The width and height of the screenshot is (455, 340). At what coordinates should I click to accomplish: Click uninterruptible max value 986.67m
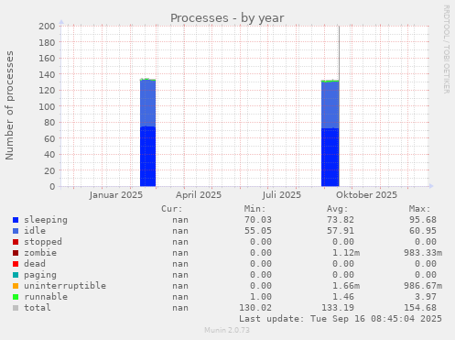[423, 286]
